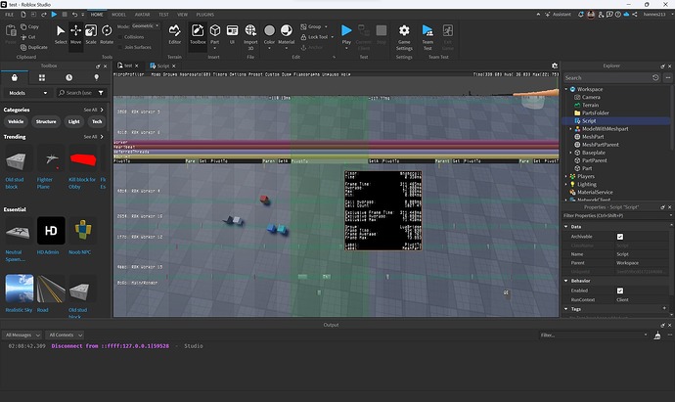See All Categories link
The image size is (675, 402).
tap(93, 110)
